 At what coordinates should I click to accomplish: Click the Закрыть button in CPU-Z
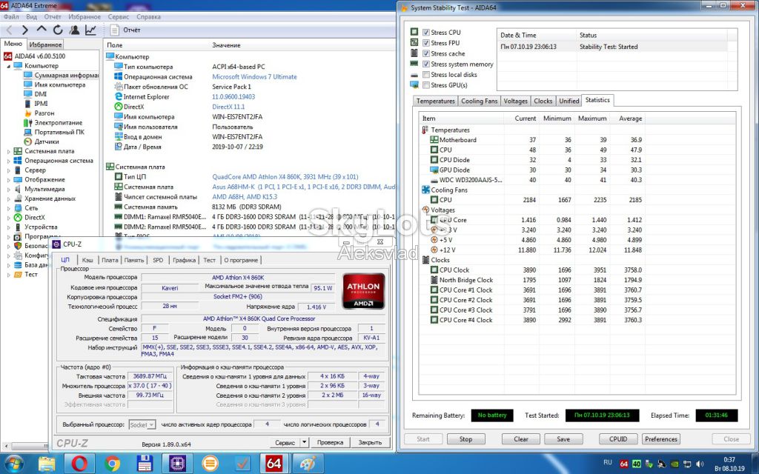[370, 443]
